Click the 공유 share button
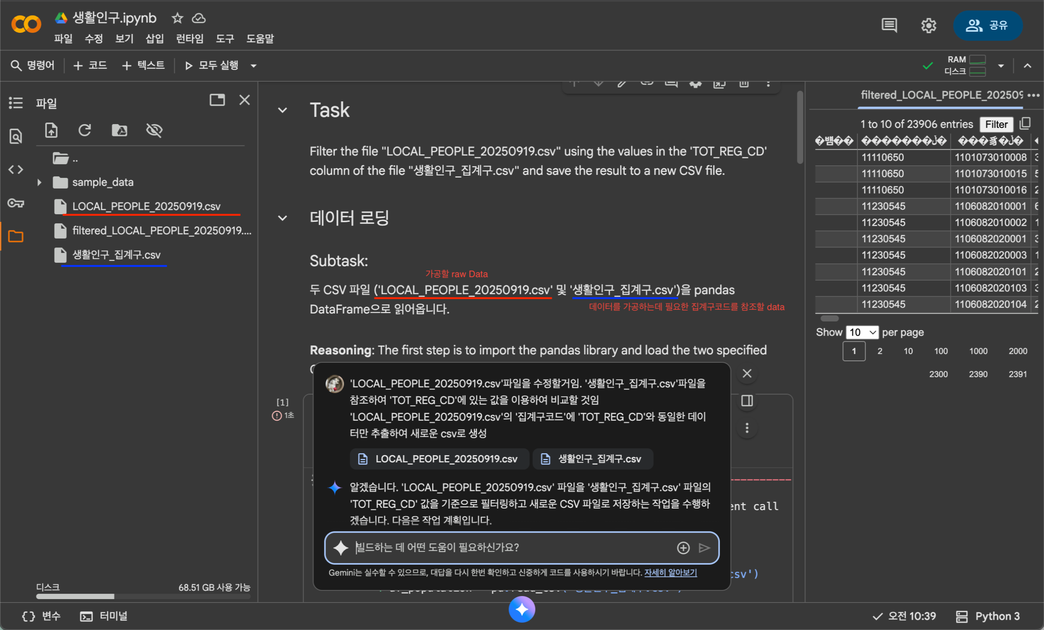 click(987, 26)
